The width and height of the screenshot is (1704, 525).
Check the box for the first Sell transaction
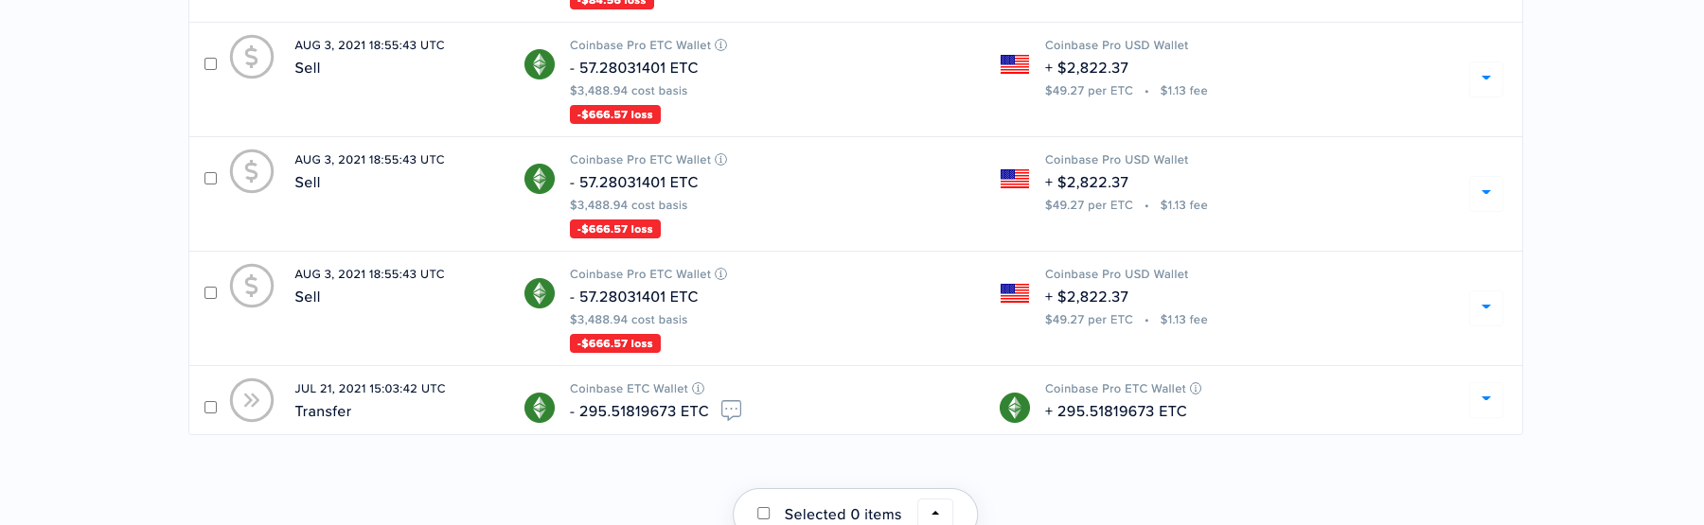211,64
